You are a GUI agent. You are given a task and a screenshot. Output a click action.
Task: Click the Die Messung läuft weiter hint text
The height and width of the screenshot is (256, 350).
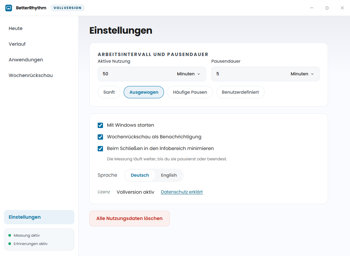click(x=167, y=159)
